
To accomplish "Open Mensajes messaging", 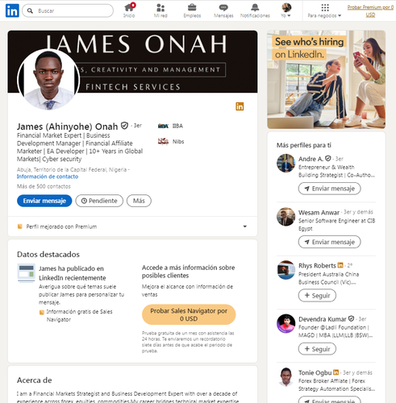I will coord(223,10).
